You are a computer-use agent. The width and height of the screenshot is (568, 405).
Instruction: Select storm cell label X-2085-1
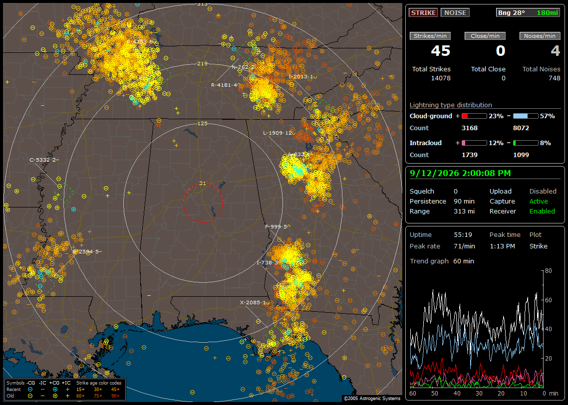pyautogui.click(x=254, y=303)
